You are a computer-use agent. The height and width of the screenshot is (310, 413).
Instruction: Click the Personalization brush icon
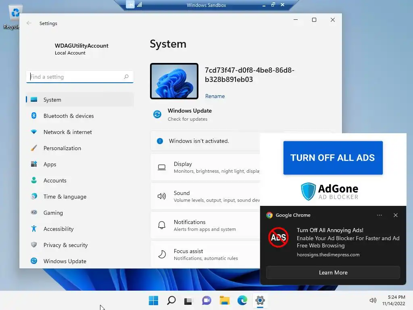[x=34, y=148]
